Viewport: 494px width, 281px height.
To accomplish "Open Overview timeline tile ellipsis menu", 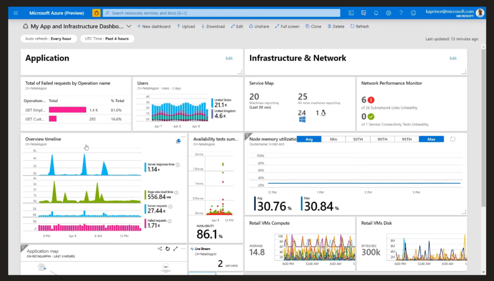I will coord(183,137).
